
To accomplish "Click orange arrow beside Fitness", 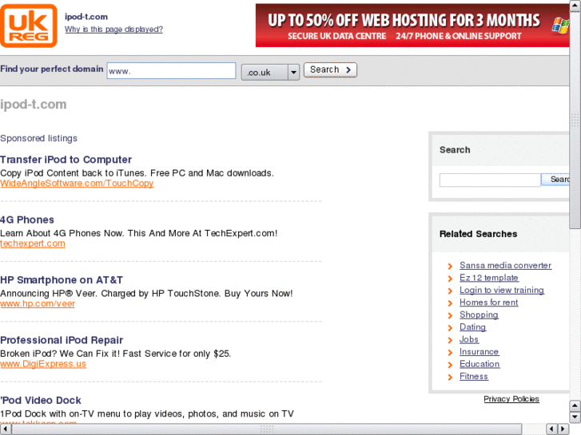I will click(x=450, y=378).
